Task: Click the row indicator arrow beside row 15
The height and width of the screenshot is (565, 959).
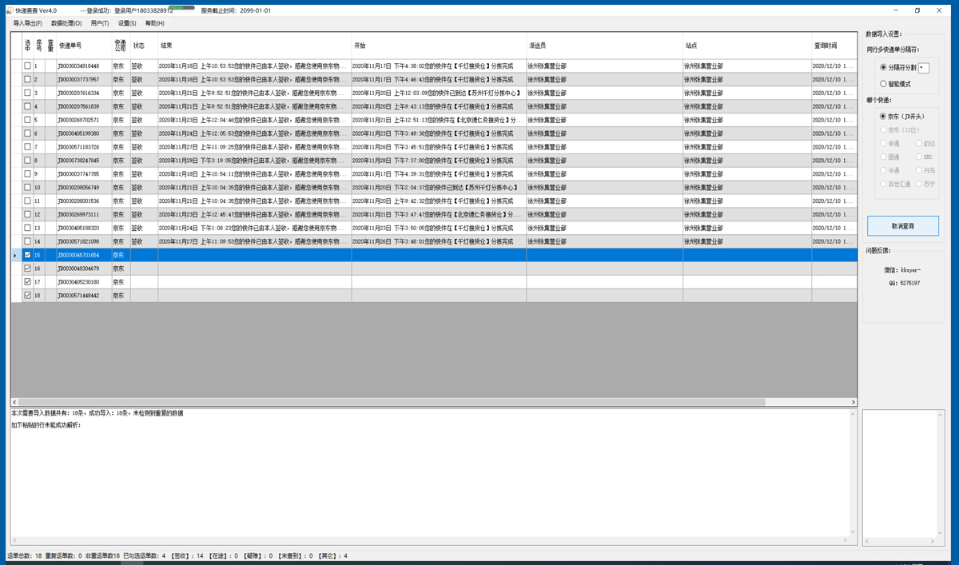Action: 15,255
